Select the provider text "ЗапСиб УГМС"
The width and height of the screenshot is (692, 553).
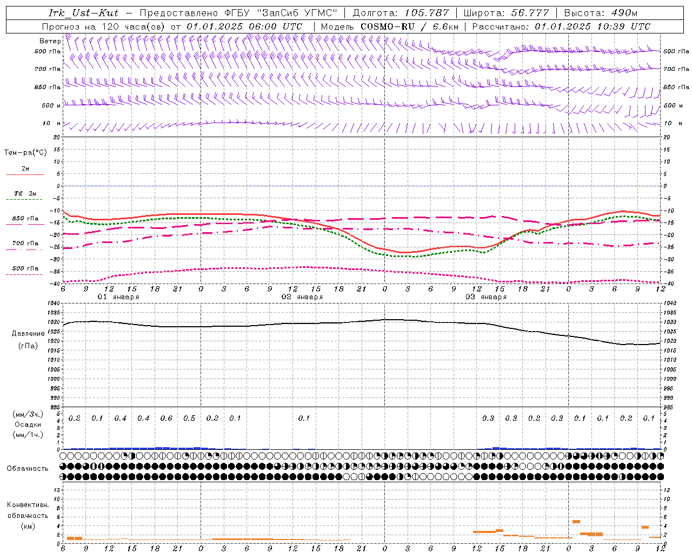298,13
